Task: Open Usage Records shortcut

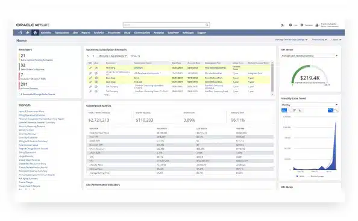Action: 26,156
